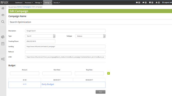
Task: Go to Home breadcrumb link
Action: [19, 7]
